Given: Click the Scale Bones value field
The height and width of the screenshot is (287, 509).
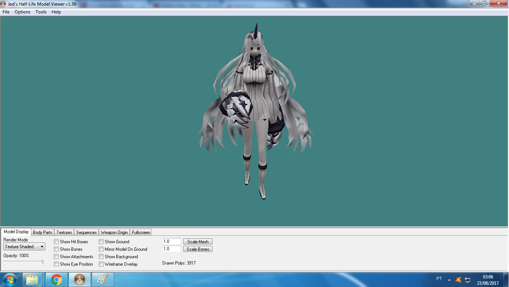Looking at the screenshot, I should coord(172,249).
